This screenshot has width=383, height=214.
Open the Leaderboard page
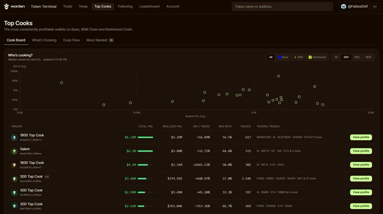click(149, 7)
